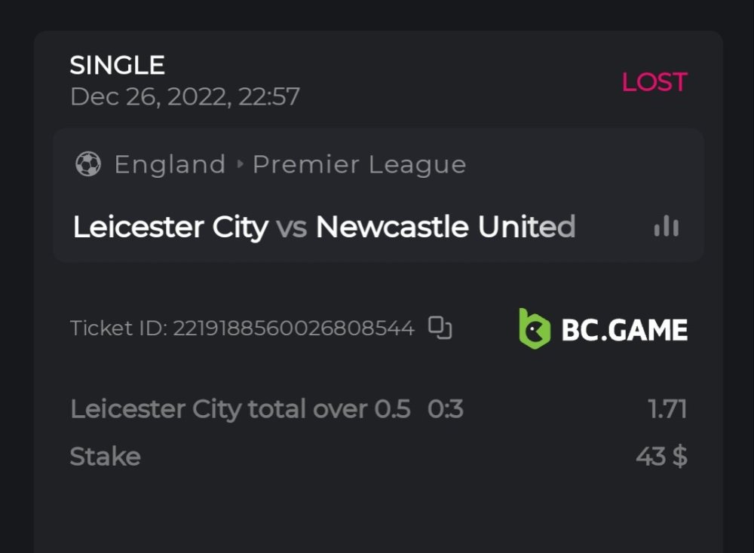Viewport: 754px width, 553px height.
Task: Open the Premier League link
Action: pyautogui.click(x=359, y=164)
